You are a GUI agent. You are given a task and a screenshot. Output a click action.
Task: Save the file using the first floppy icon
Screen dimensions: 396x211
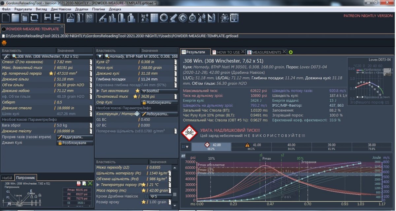click(x=48, y=17)
